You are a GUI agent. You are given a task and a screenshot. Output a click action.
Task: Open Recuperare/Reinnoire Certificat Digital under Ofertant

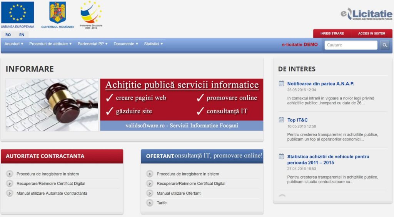pyautogui.click(x=191, y=184)
